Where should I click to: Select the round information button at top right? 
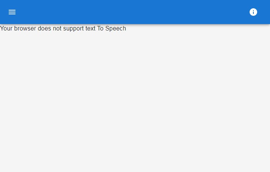point(253,12)
